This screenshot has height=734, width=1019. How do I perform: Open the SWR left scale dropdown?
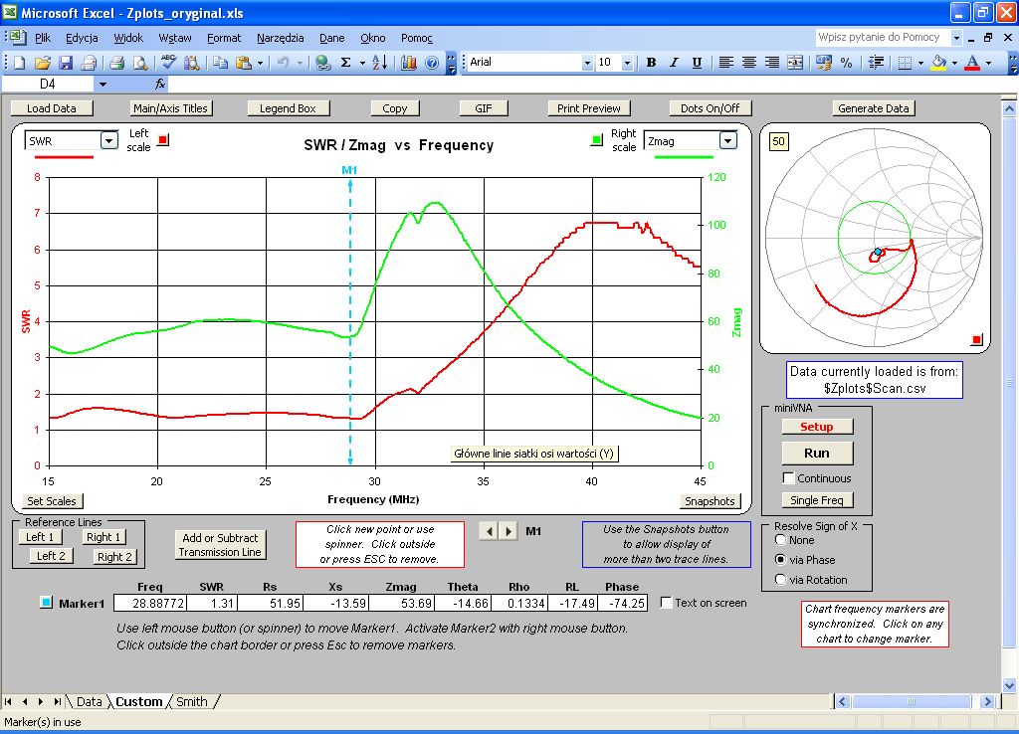109,141
